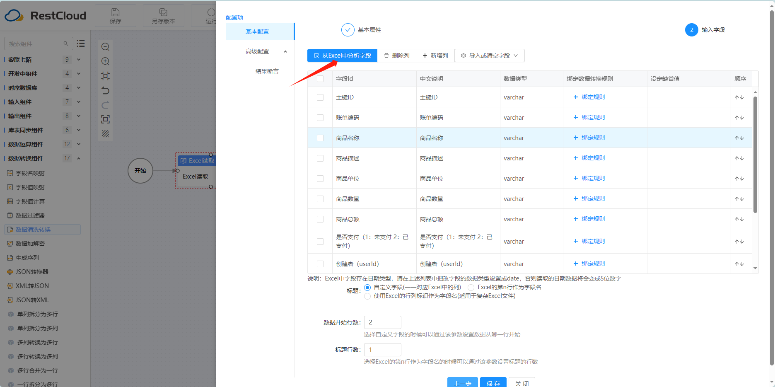
Task: Click the 删除列 button
Action: click(x=397, y=56)
